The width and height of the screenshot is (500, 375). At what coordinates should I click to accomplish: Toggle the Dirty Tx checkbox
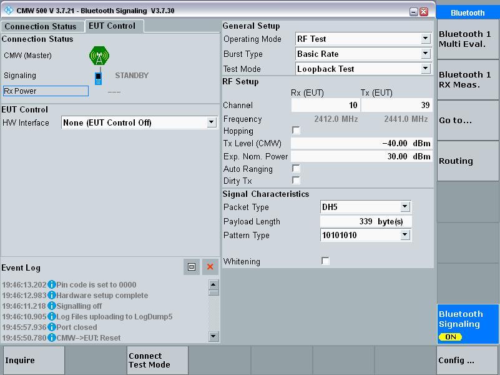pyautogui.click(x=296, y=181)
